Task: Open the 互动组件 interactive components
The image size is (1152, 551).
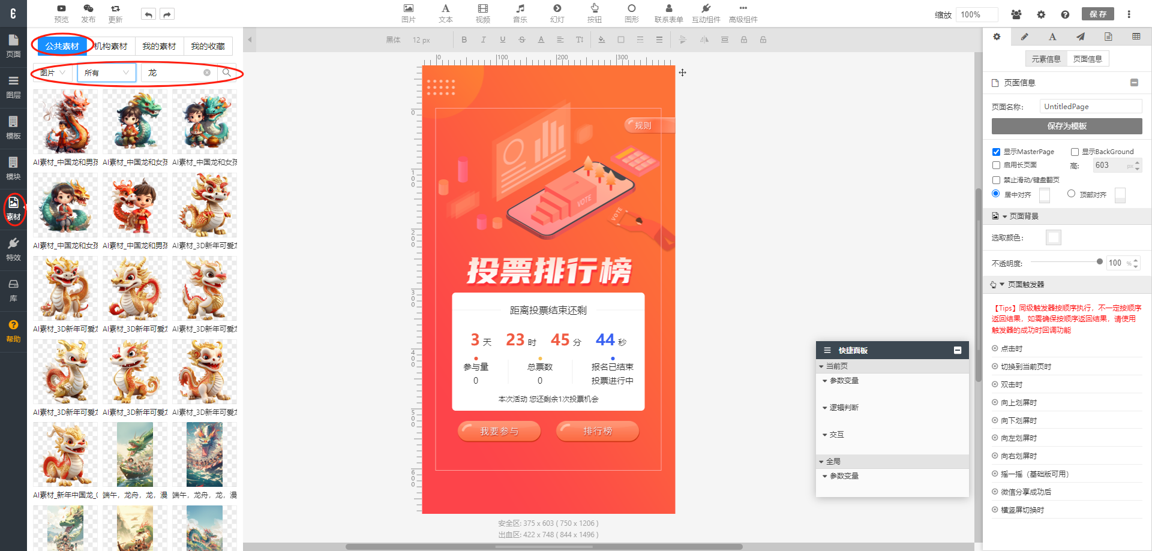Action: pyautogui.click(x=706, y=13)
